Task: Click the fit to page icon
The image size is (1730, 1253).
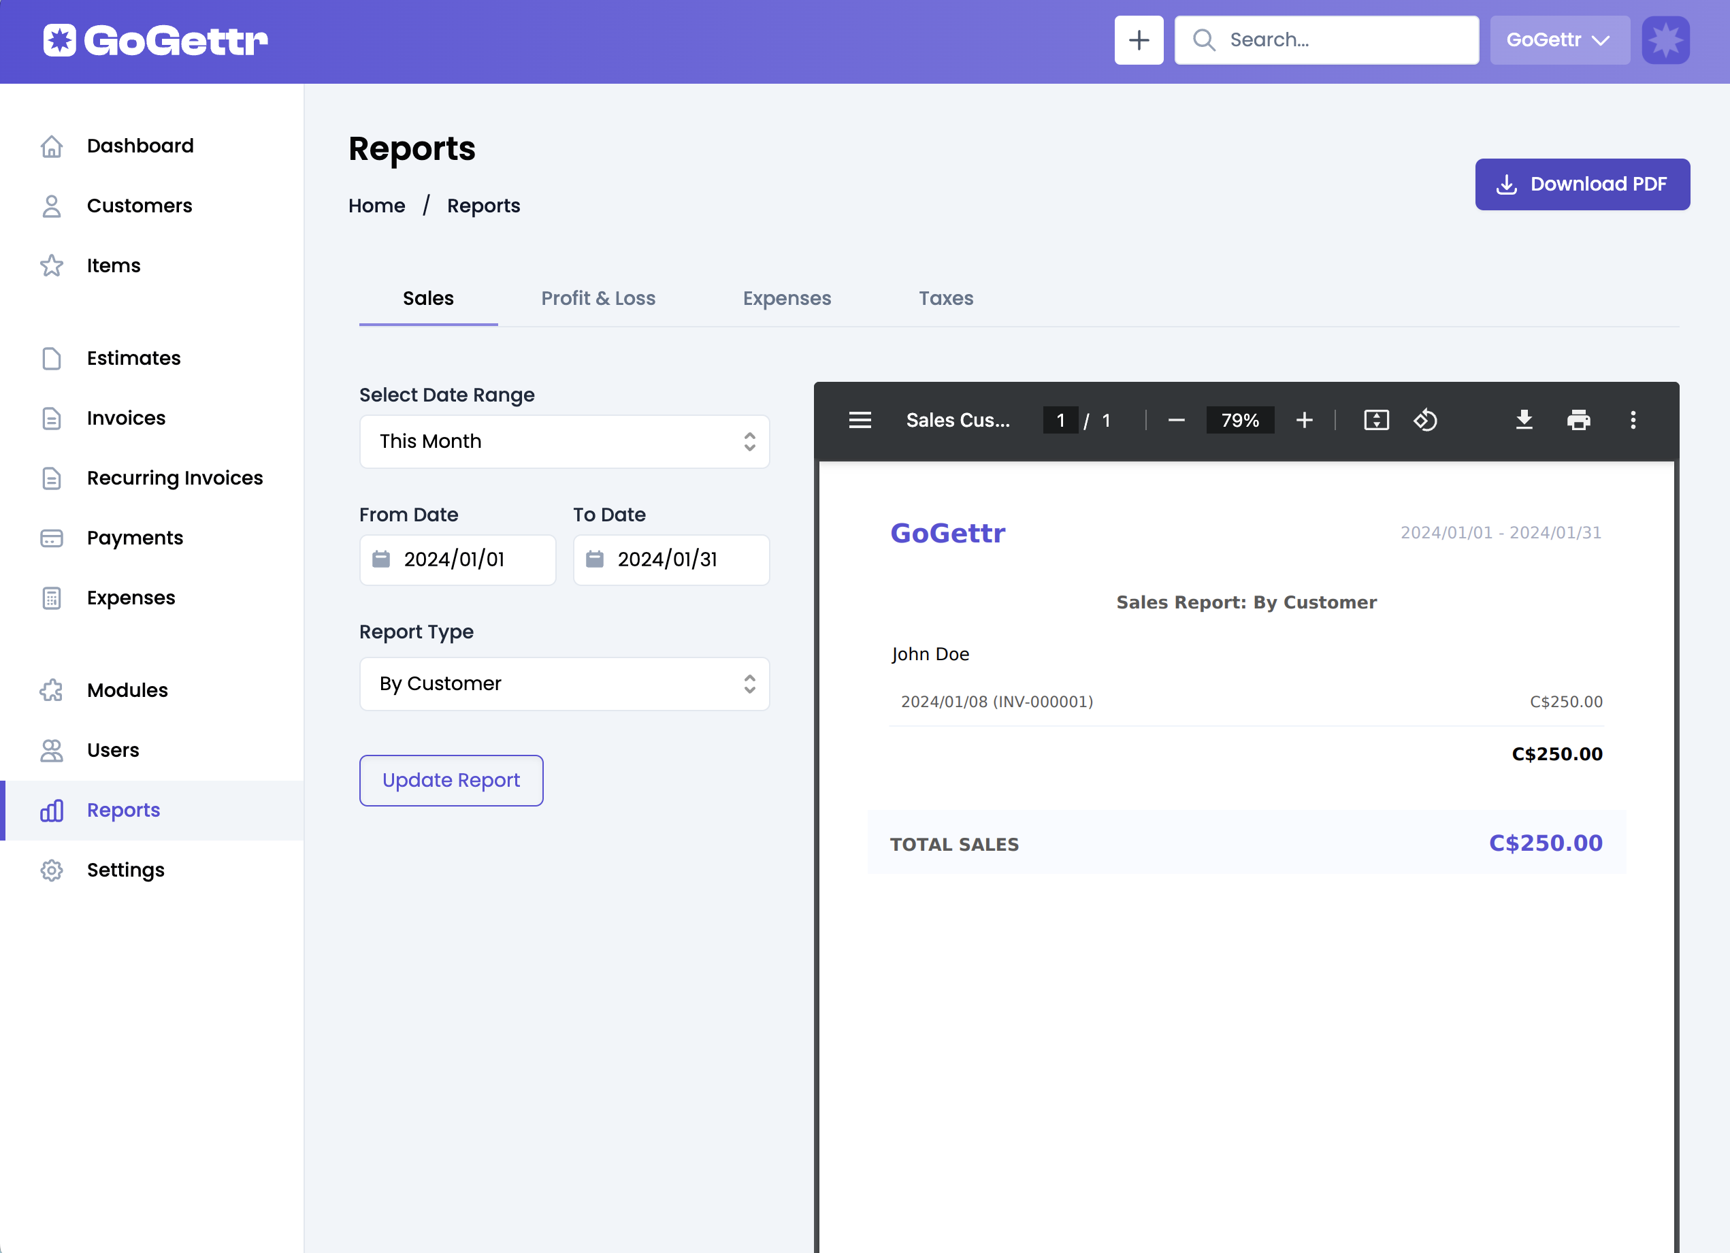Action: [x=1375, y=420]
